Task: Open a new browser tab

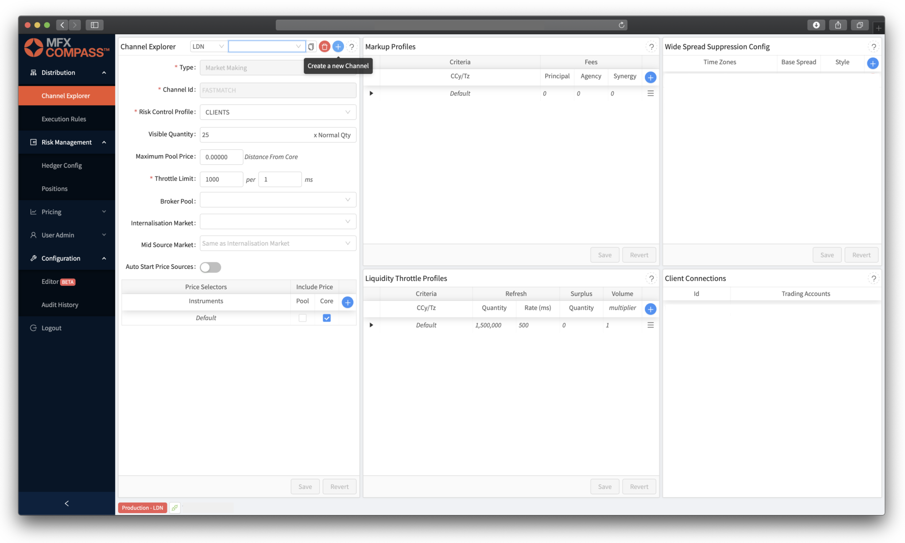Action: point(878,28)
